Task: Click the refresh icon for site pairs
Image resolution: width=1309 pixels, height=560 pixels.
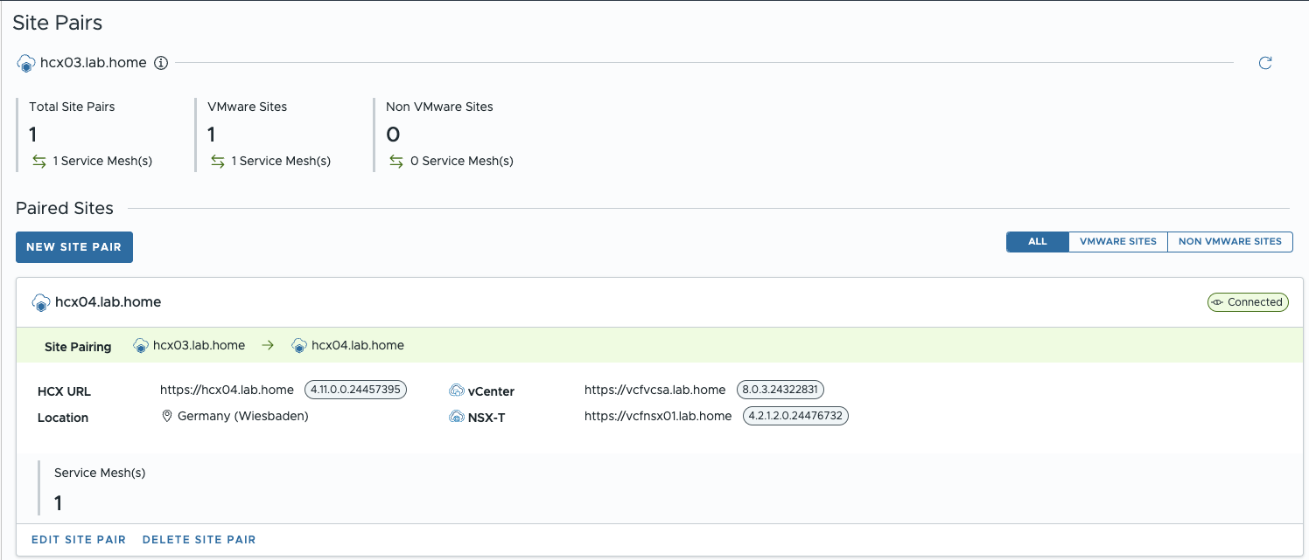Action: pos(1264,63)
